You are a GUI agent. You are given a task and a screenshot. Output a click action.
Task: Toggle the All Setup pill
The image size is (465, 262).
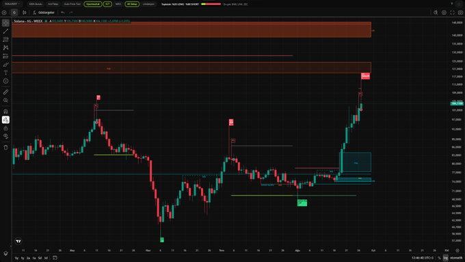click(132, 4)
